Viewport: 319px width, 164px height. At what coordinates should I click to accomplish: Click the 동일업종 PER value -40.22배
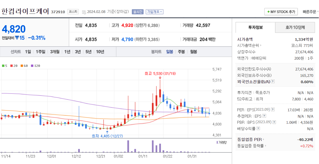pyautogui.click(x=305, y=139)
